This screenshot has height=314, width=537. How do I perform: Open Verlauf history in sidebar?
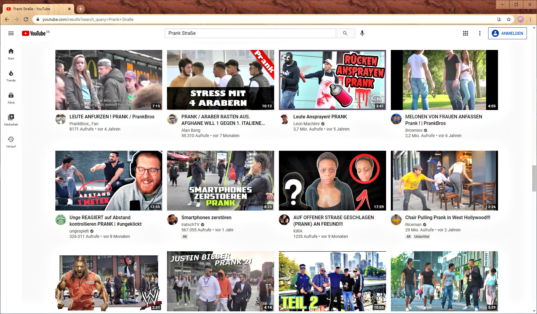pyautogui.click(x=11, y=142)
